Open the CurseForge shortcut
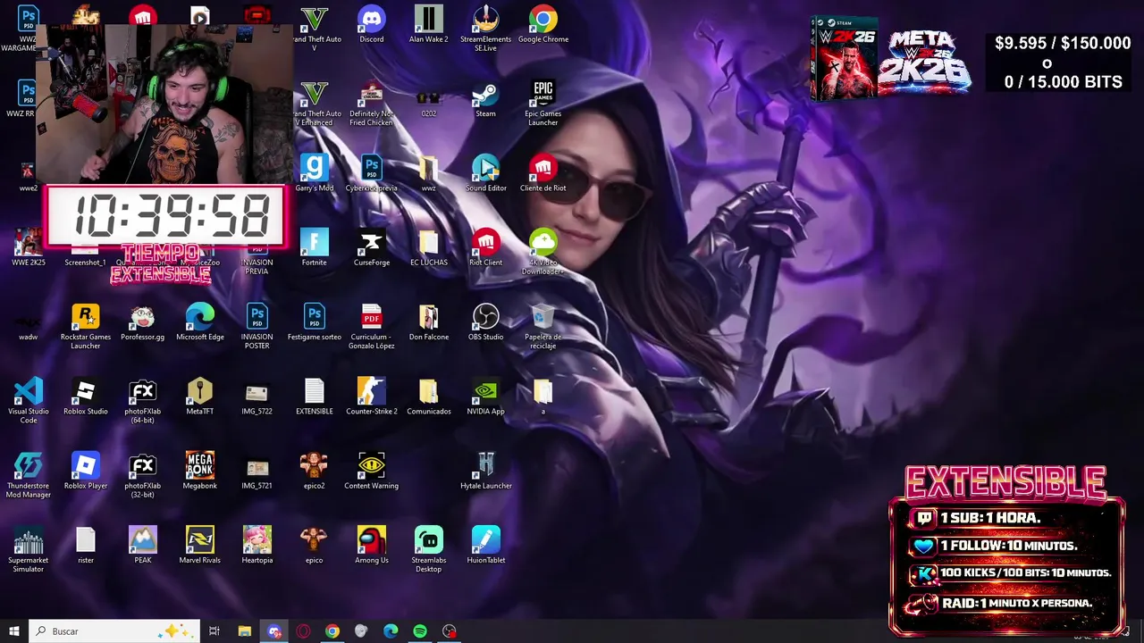1144x643 pixels. [371, 248]
